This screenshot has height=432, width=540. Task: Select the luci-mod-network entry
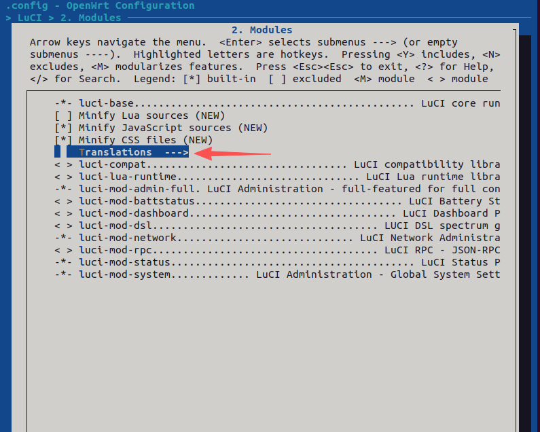coord(277,238)
